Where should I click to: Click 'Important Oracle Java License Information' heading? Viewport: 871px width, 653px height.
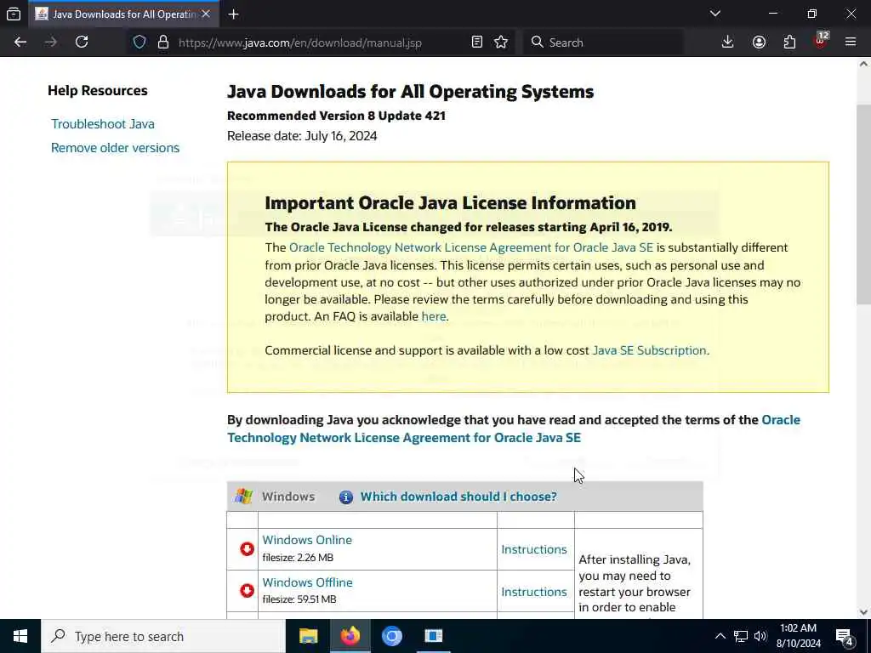click(451, 203)
